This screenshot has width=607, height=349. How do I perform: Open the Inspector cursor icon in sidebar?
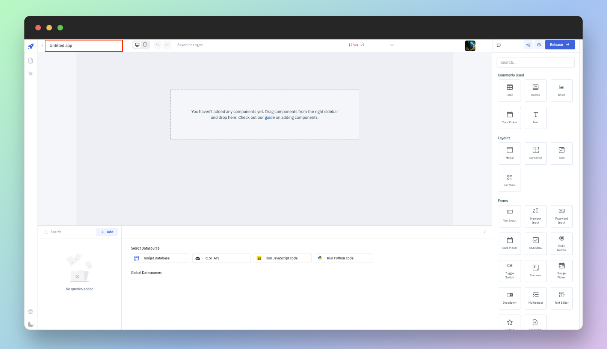[x=31, y=74]
